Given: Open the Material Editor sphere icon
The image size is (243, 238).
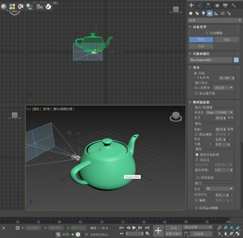Looking at the screenshot, I should point(4,6).
